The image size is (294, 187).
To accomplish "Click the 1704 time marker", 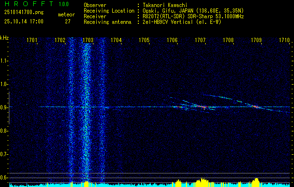I will [116, 40].
